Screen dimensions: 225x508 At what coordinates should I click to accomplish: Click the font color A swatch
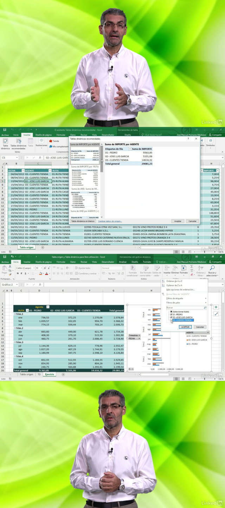[x=46, y=273]
